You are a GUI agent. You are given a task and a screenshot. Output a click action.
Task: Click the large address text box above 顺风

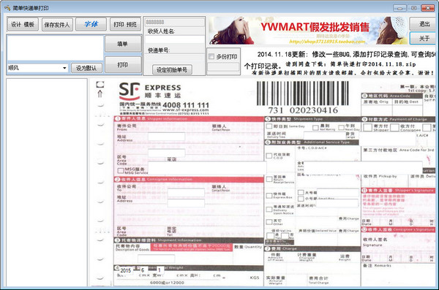click(x=55, y=48)
